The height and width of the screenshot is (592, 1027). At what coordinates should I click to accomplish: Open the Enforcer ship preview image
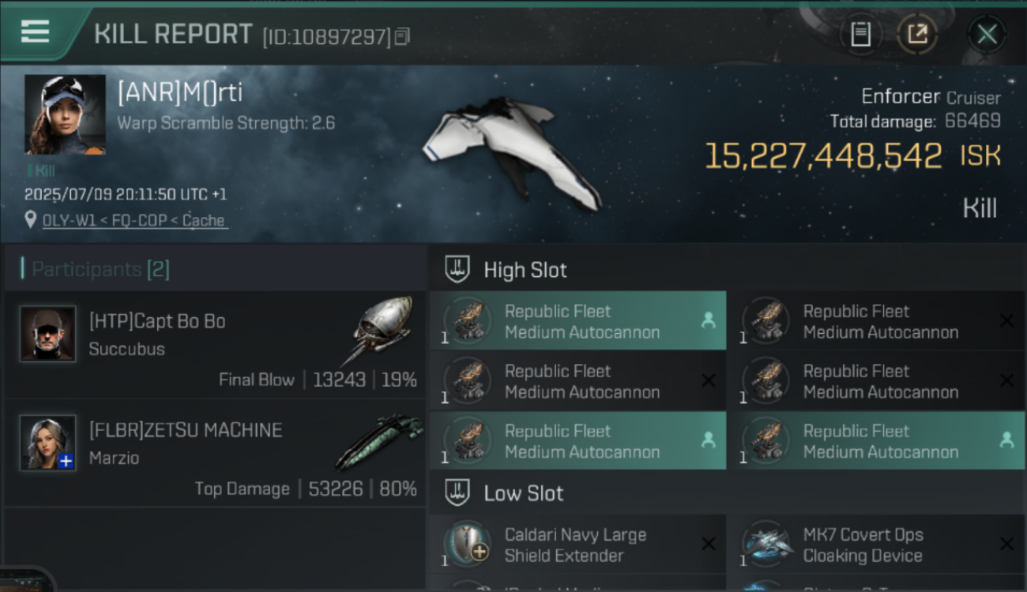click(x=511, y=154)
